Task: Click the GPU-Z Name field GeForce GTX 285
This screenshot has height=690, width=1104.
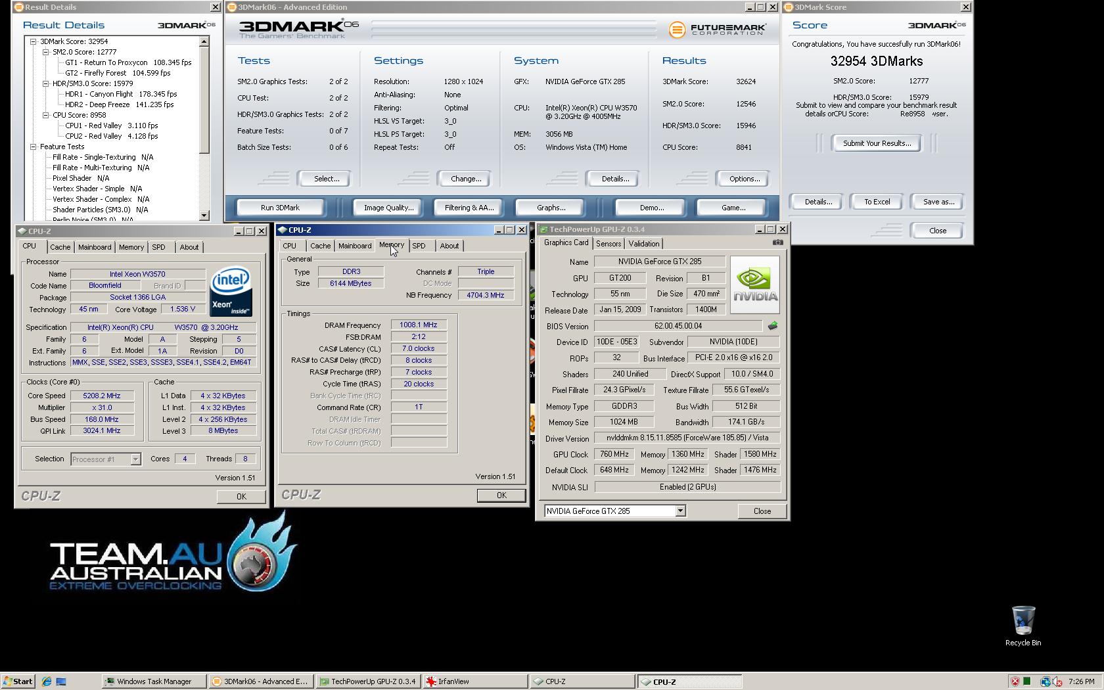Action: point(659,262)
